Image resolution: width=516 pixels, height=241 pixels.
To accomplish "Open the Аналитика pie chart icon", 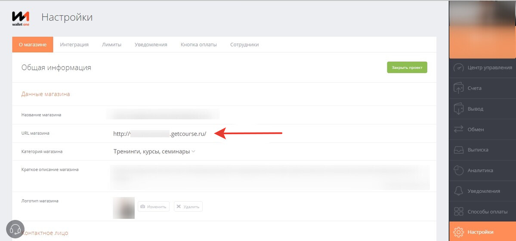I will pos(459,170).
